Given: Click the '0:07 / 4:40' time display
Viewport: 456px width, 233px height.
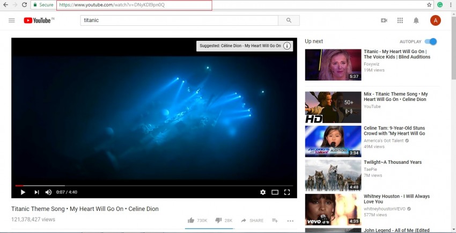Looking at the screenshot, I should [67, 192].
